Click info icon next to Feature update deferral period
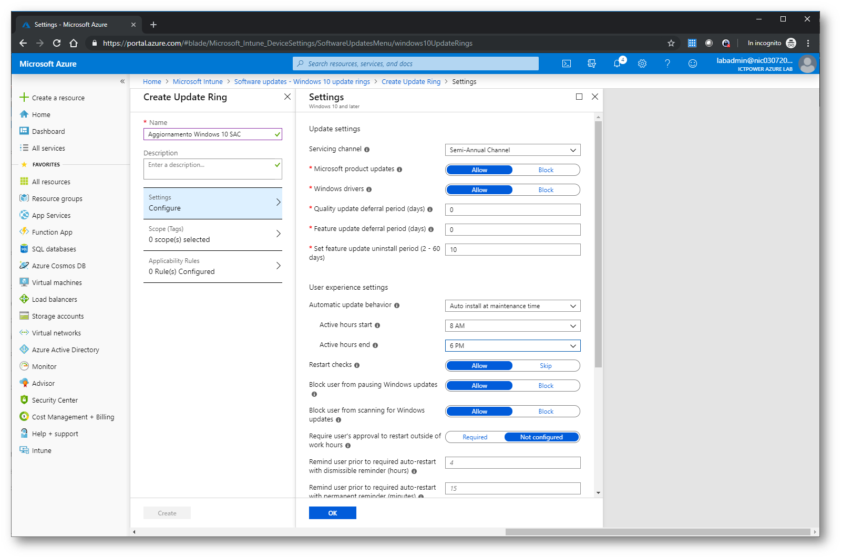The height and width of the screenshot is (559, 842). (431, 229)
